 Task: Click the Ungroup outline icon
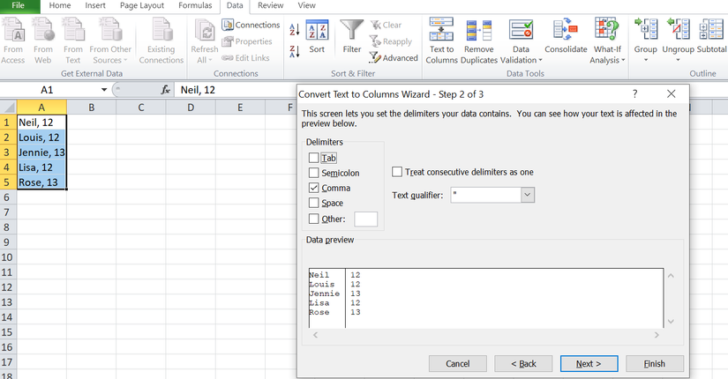point(678,29)
